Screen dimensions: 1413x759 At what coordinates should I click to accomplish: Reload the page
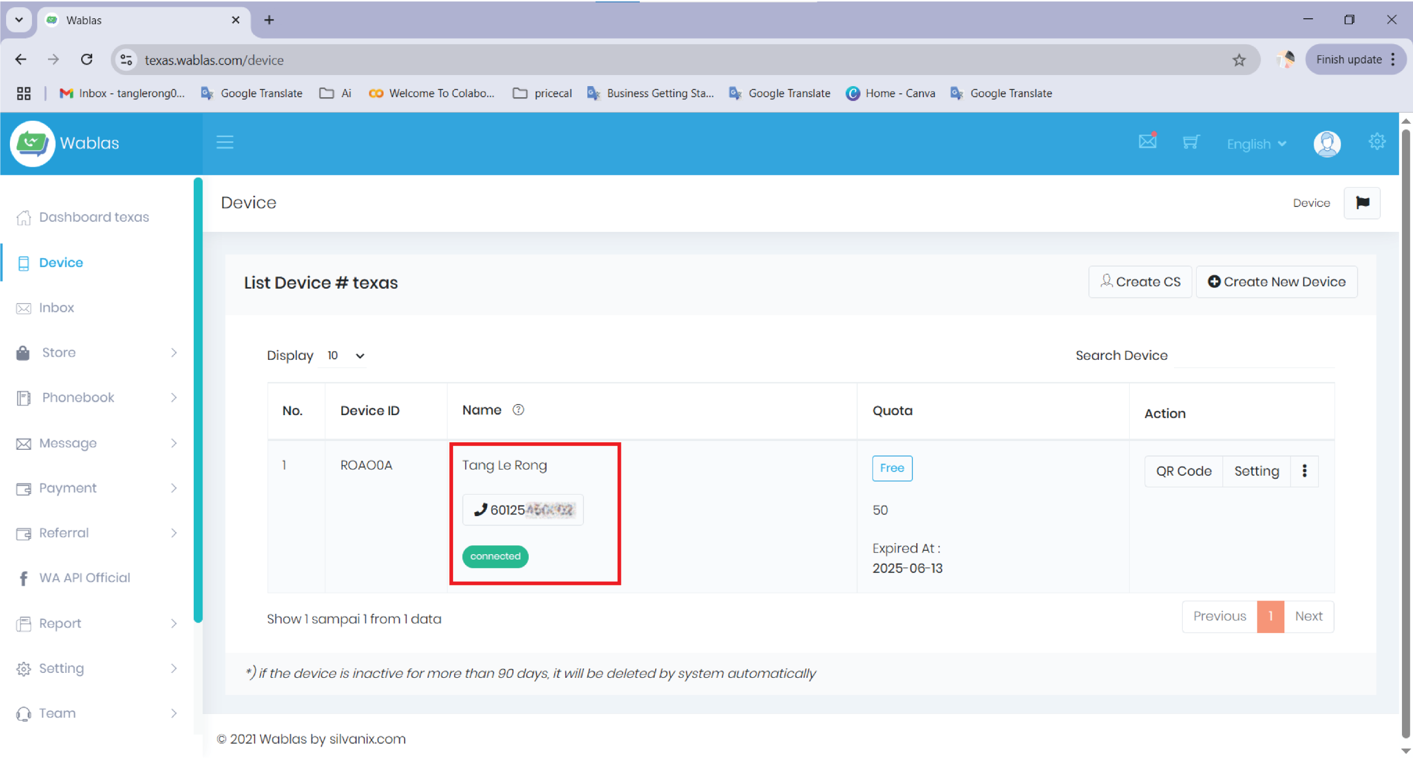[x=87, y=59]
